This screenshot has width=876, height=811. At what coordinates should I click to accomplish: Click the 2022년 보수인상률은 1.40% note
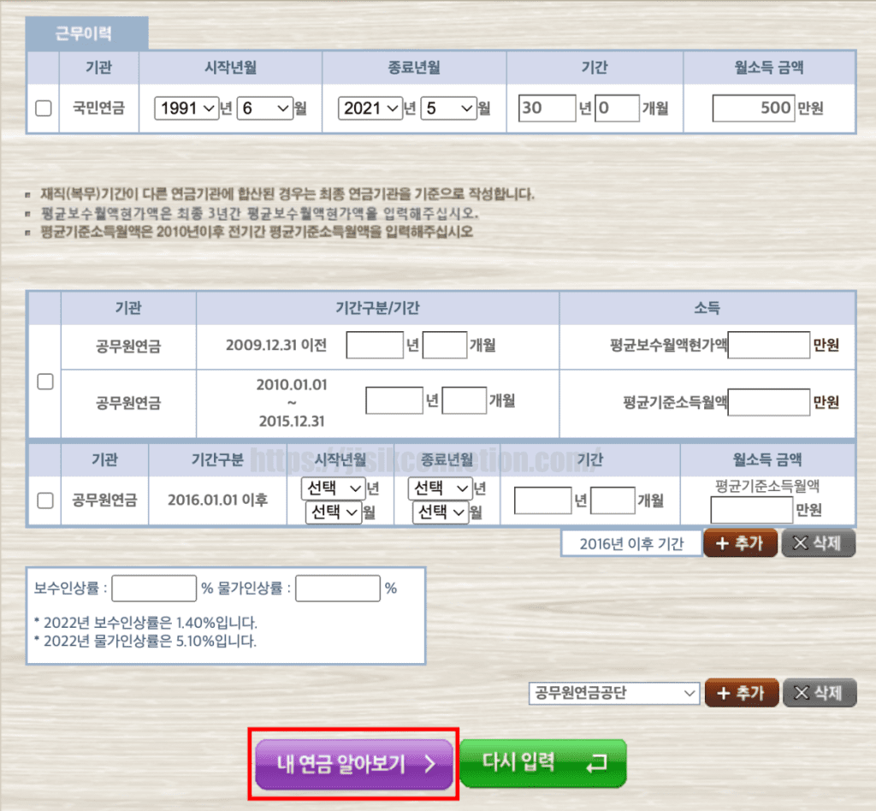click(x=145, y=623)
